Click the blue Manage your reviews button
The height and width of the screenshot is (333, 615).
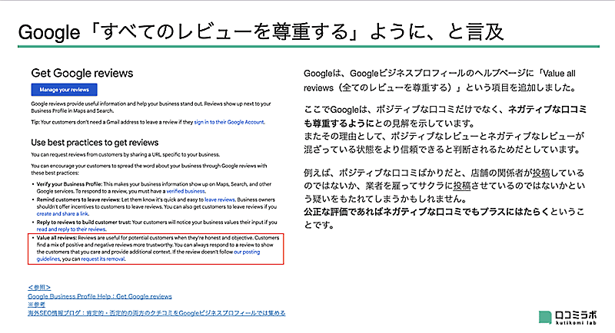click(64, 90)
